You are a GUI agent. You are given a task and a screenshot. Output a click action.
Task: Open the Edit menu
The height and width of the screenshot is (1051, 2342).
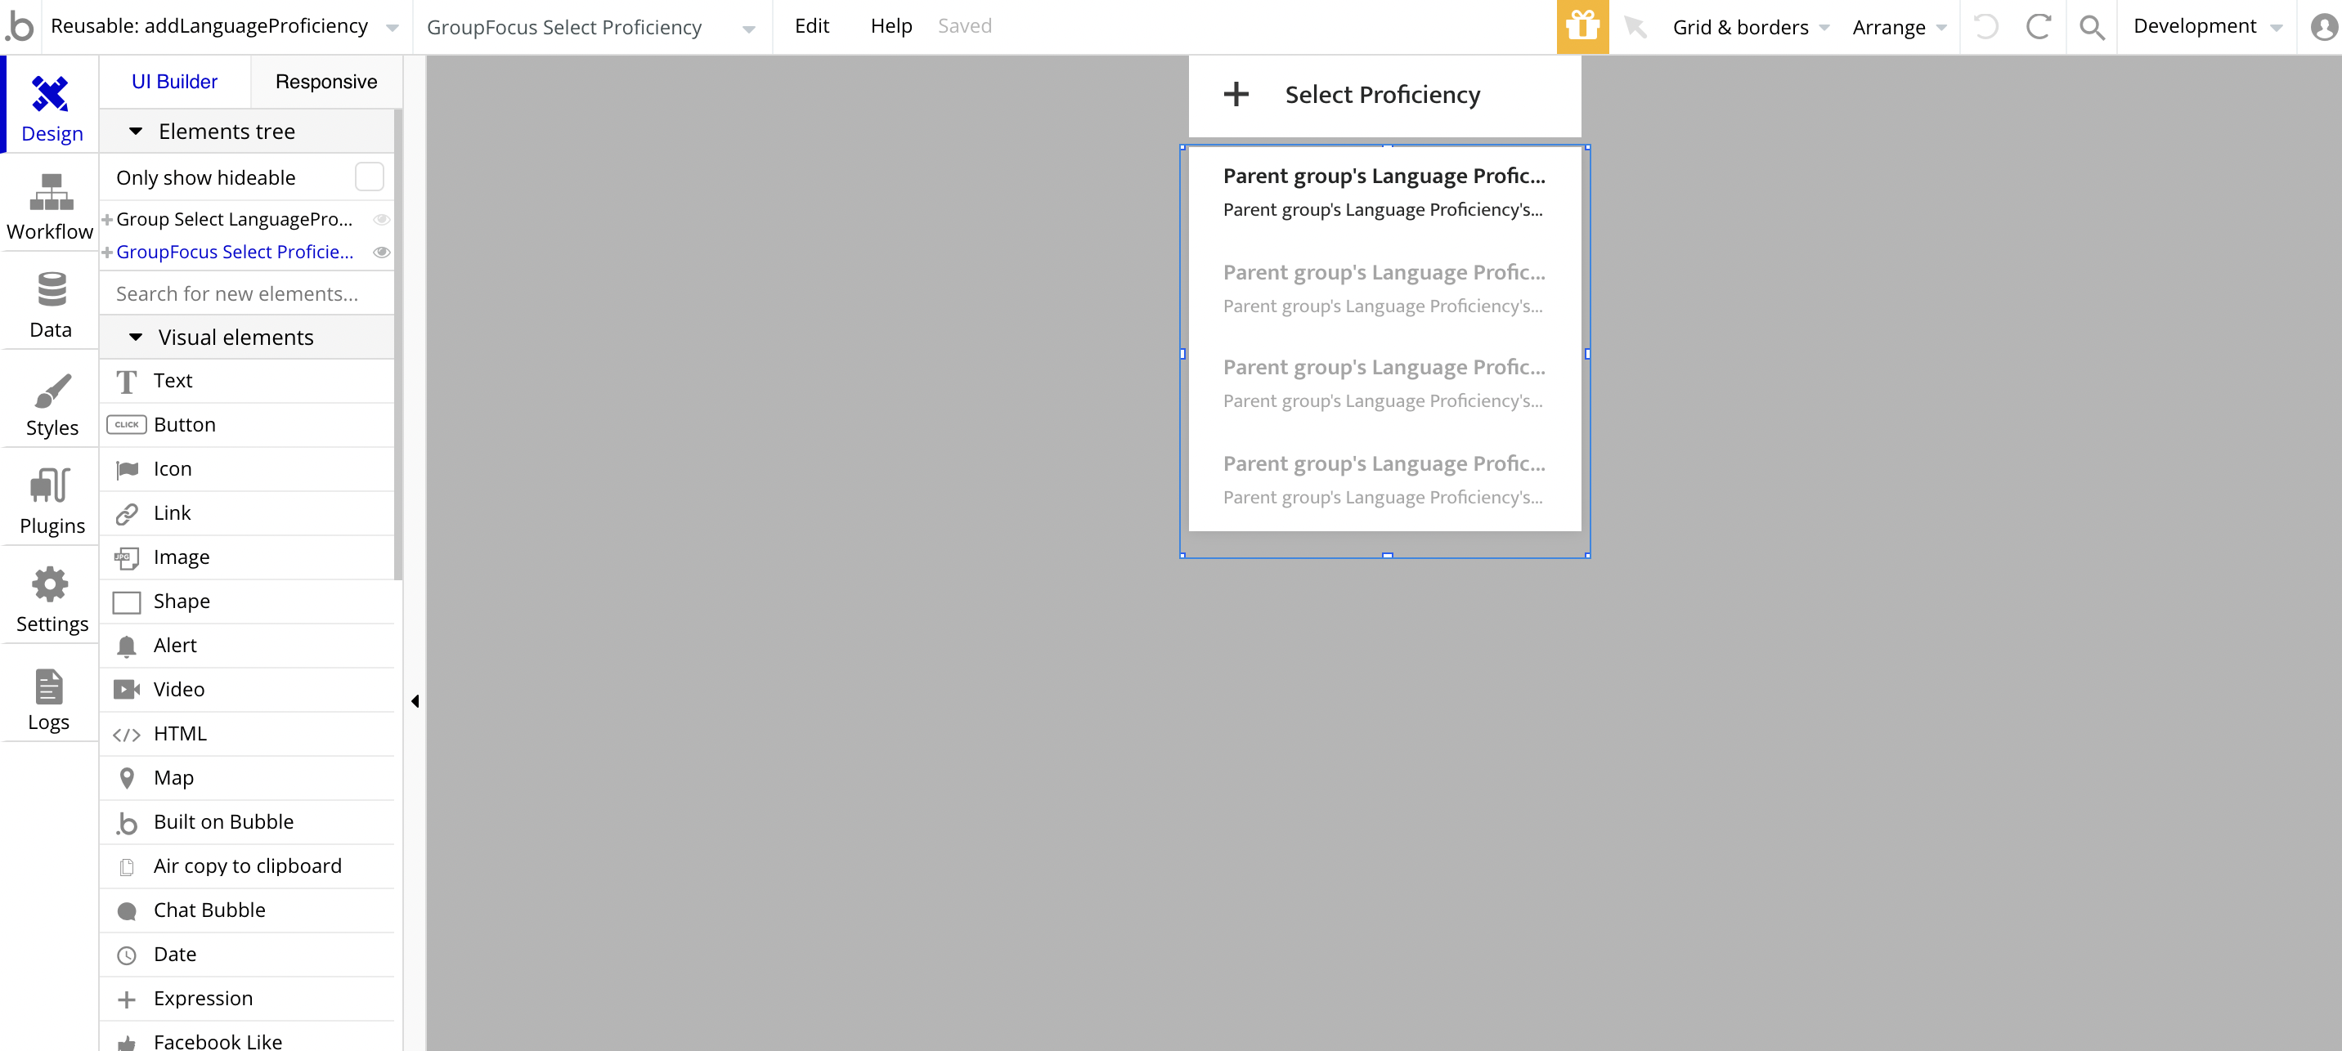[811, 26]
